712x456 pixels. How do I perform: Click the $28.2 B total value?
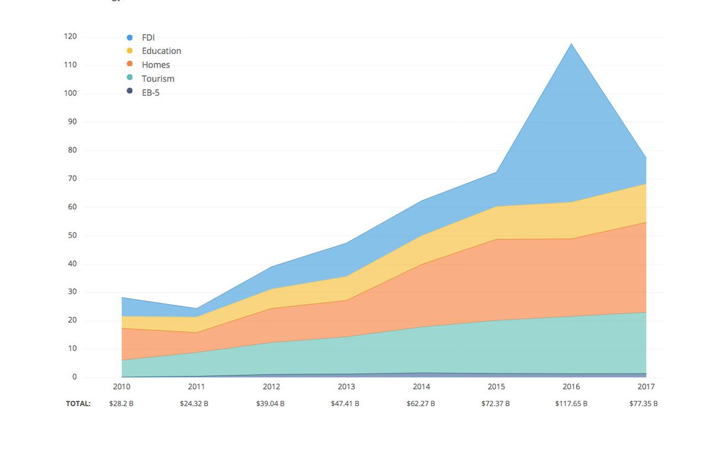pyautogui.click(x=122, y=403)
